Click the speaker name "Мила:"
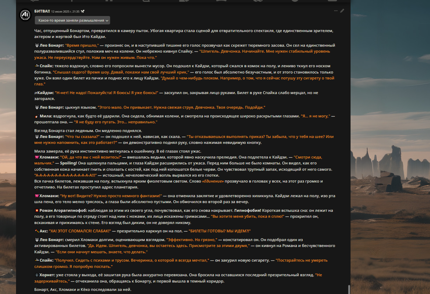430x294 pixels. pos(46,116)
